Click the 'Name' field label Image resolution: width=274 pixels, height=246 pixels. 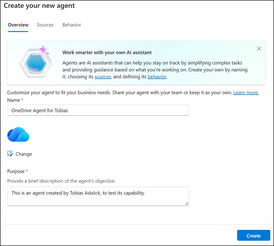coord(13,100)
